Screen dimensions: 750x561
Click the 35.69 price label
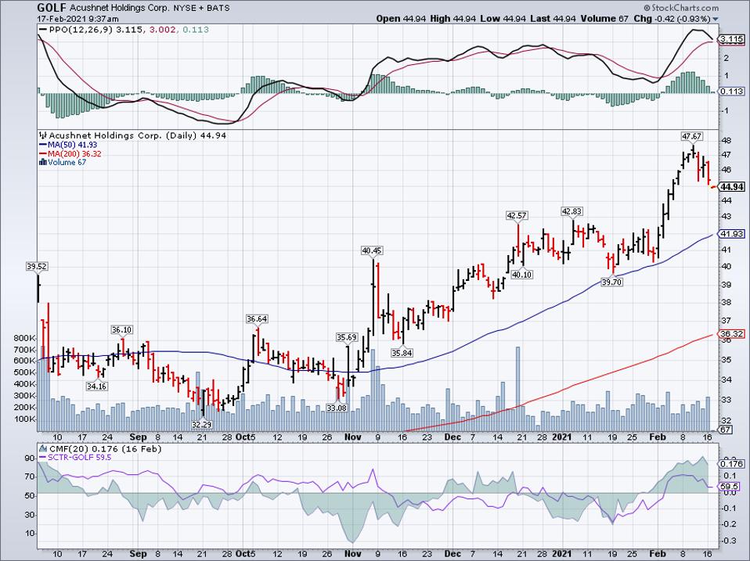pyautogui.click(x=346, y=337)
